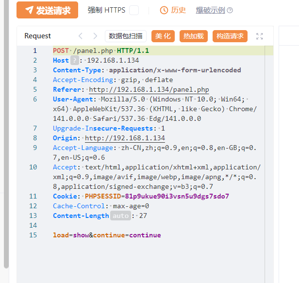Click the Origin URL http://192.168.1.134

point(125,138)
